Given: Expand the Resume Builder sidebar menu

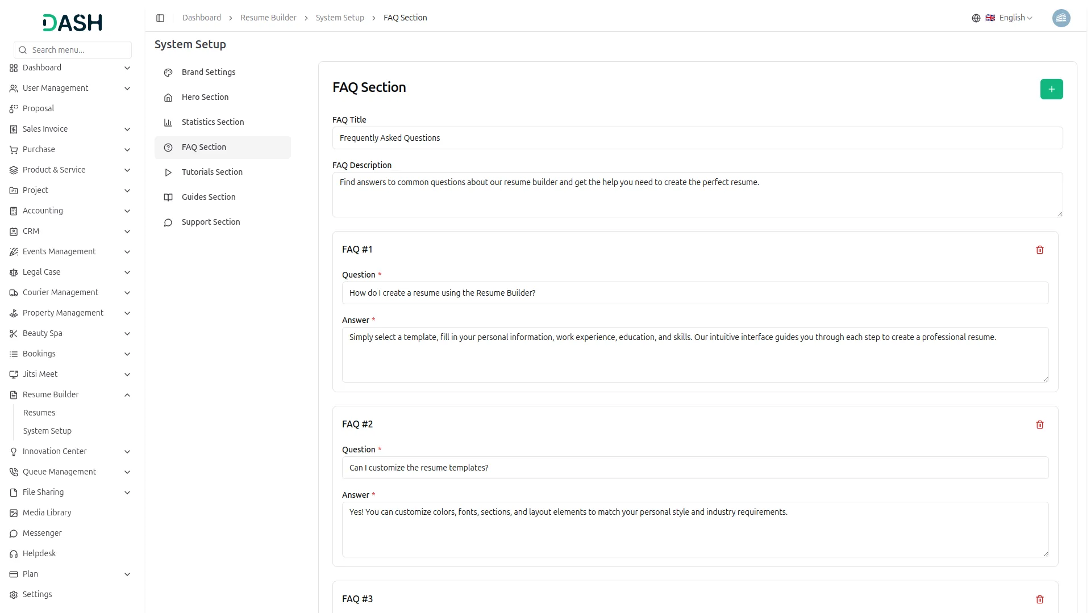Looking at the screenshot, I should point(50,394).
